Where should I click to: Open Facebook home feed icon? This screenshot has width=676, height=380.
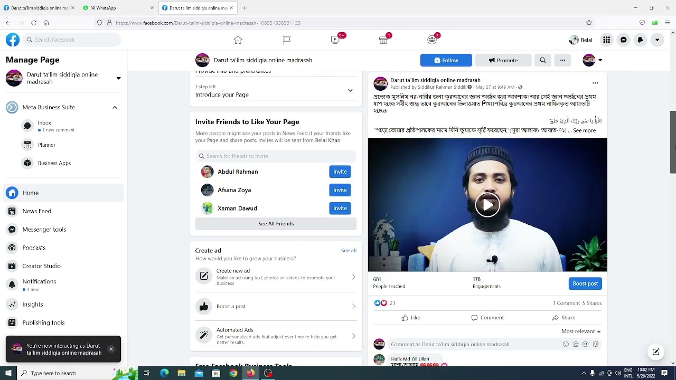238,40
